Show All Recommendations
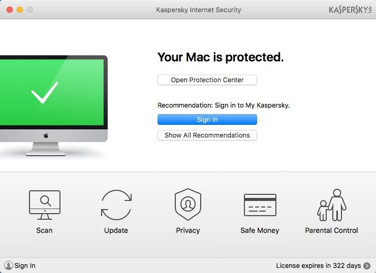The width and height of the screenshot is (376, 273). click(x=207, y=135)
